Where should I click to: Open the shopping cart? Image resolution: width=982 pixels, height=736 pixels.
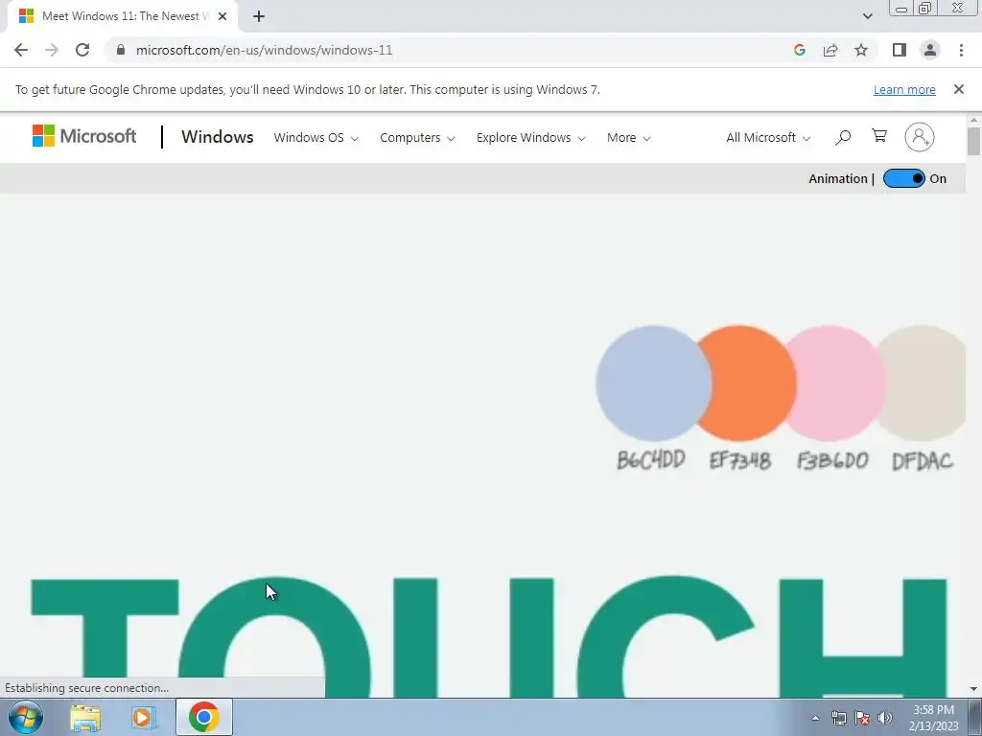879,136
